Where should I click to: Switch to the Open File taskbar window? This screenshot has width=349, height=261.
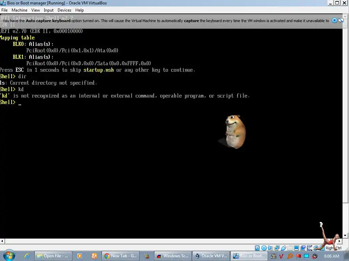[53, 256]
